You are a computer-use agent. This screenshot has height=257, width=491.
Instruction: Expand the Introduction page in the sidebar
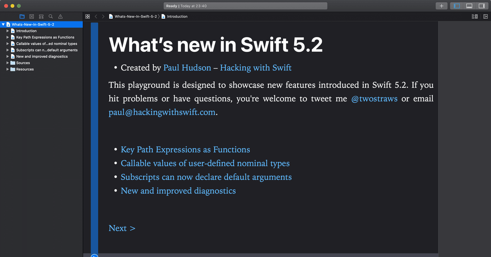(7, 31)
